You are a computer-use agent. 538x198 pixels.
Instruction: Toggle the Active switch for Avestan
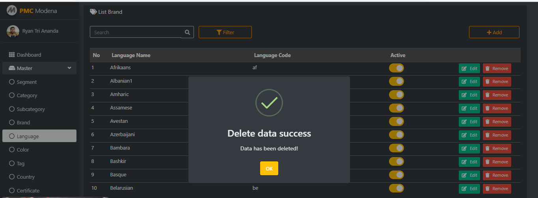[396, 121]
